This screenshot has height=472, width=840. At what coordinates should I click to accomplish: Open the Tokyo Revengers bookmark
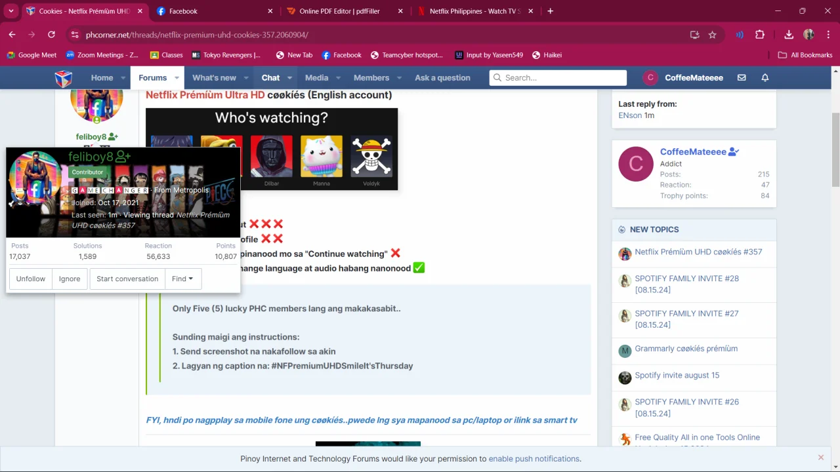click(226, 55)
